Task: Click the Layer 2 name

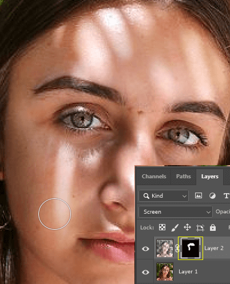Action: (x=213, y=248)
